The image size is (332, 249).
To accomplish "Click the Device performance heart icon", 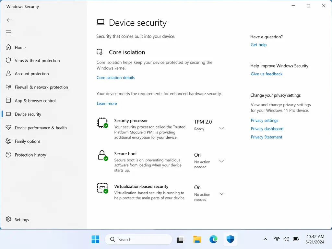I will (8, 127).
